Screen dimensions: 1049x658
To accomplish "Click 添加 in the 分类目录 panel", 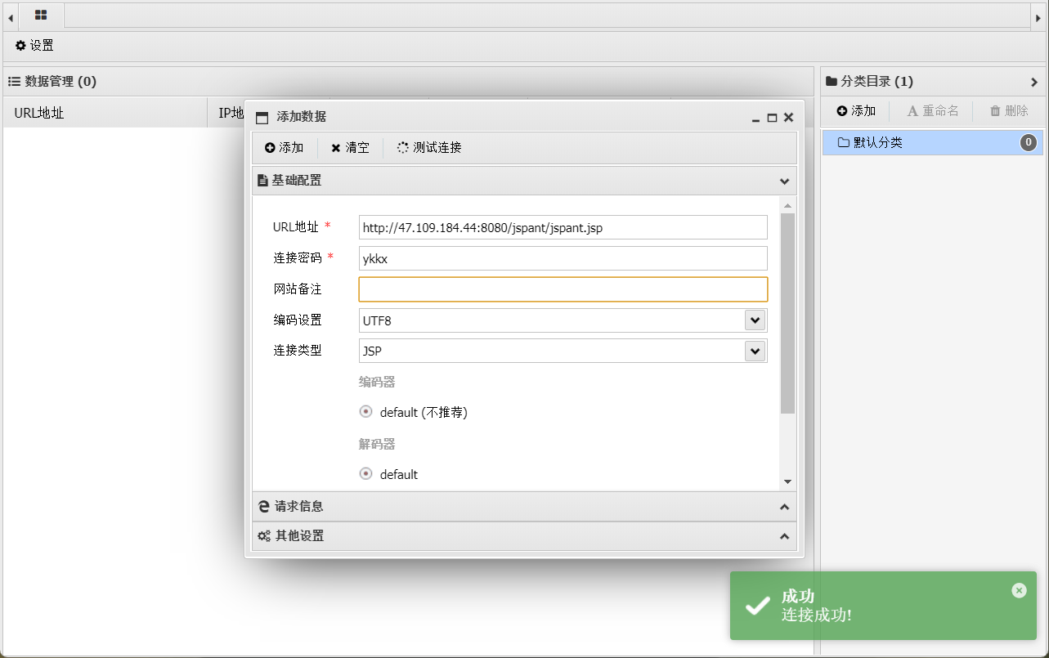I will 856,111.
